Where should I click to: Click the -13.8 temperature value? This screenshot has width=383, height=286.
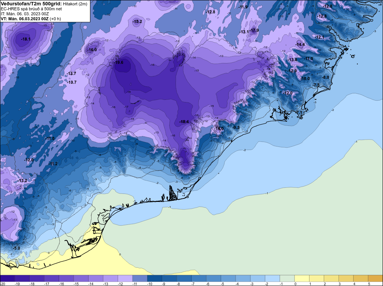point(292,60)
